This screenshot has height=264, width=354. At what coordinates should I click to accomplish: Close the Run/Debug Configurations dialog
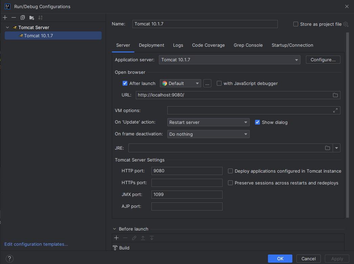(x=347, y=6)
